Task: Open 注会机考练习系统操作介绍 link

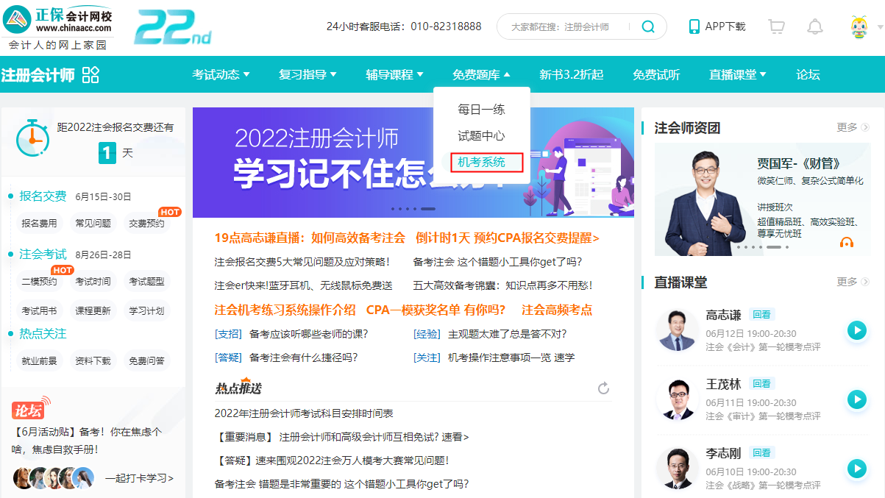Action: [285, 310]
